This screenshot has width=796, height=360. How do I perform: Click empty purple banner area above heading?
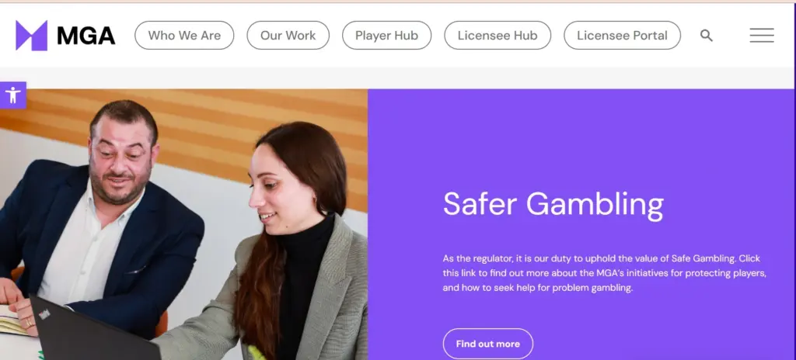[x=578, y=137]
